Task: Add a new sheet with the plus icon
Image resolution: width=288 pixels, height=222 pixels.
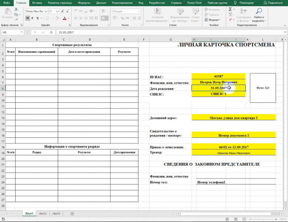Action: (x=72, y=214)
